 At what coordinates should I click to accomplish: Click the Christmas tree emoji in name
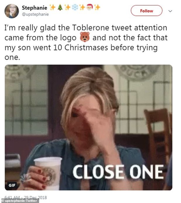pos(60,7)
